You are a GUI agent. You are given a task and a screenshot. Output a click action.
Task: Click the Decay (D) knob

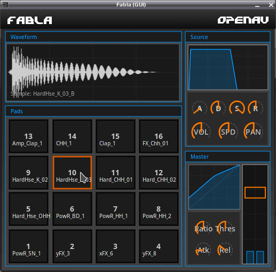(x=218, y=108)
